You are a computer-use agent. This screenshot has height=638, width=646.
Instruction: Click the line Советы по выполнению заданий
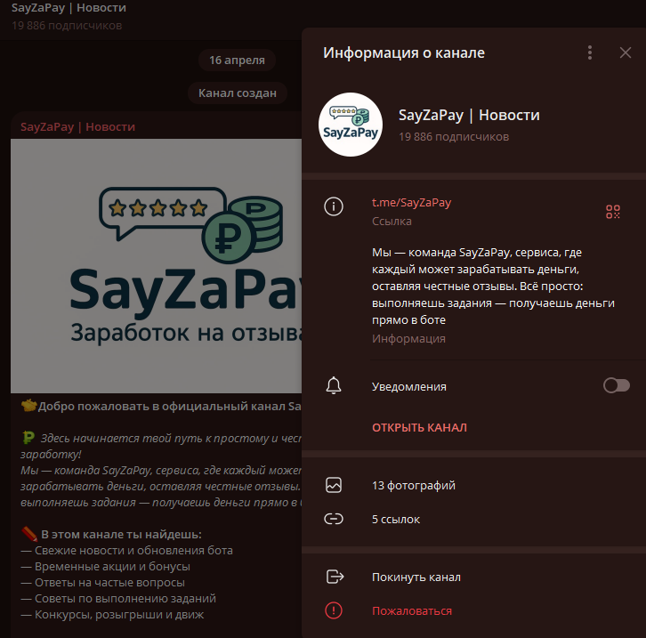point(118,599)
